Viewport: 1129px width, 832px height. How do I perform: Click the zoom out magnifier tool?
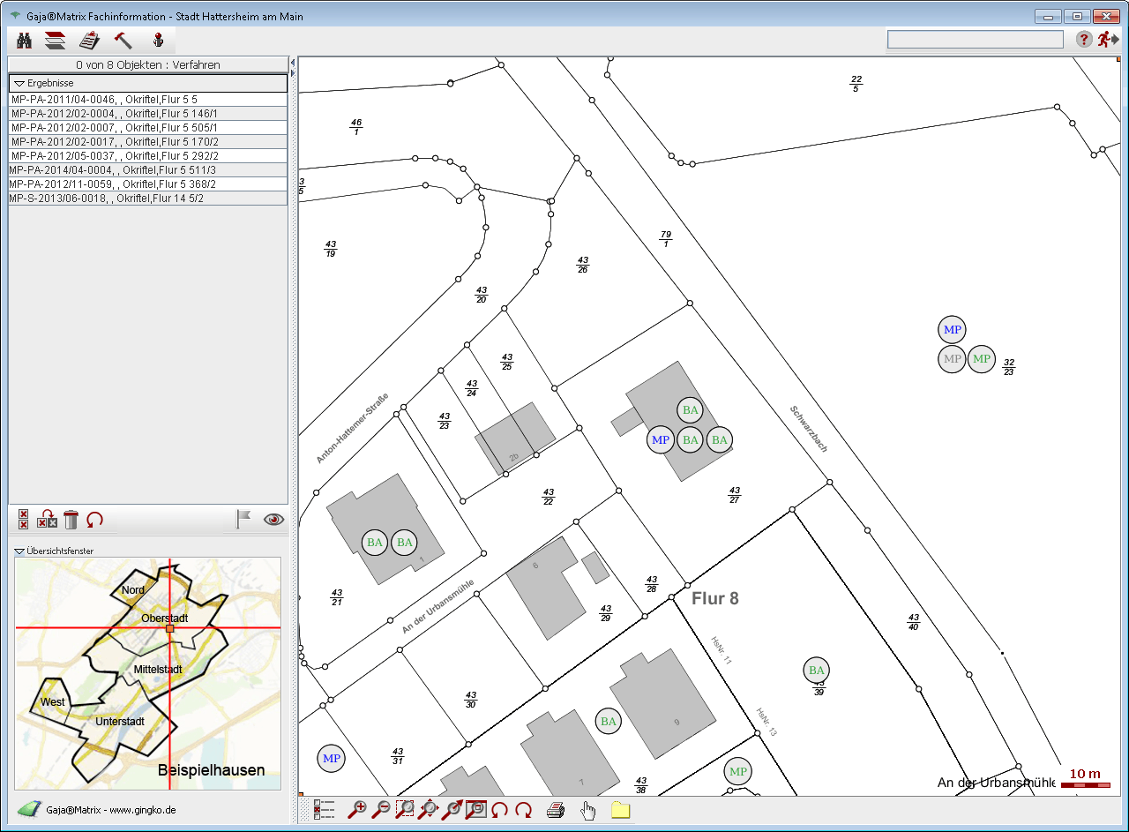point(382,809)
